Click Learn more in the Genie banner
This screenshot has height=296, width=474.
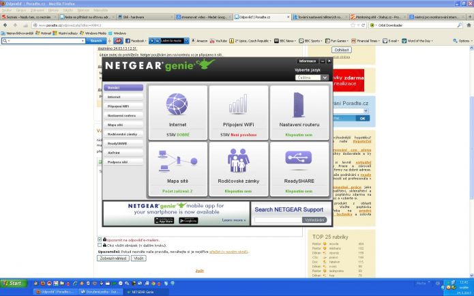click(x=234, y=220)
